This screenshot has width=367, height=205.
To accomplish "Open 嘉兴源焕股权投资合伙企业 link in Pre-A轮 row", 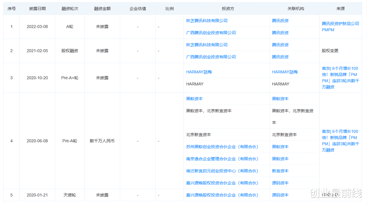I will pyautogui.click(x=222, y=183).
